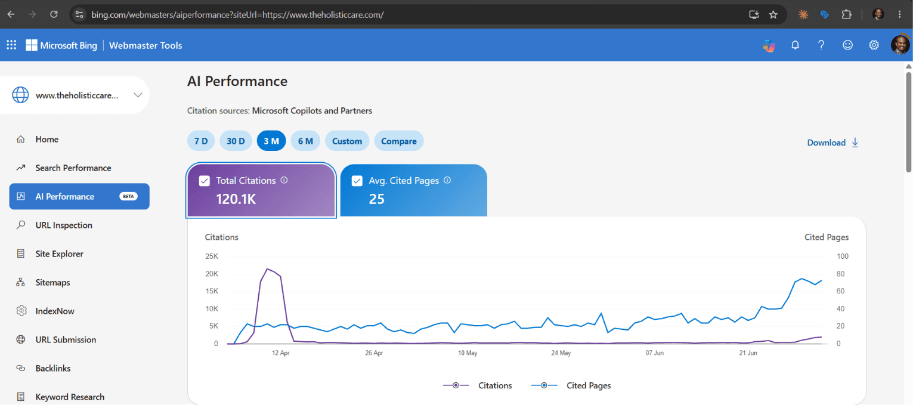Image resolution: width=913 pixels, height=405 pixels.
Task: Click the download arrow icon
Action: pyautogui.click(x=855, y=143)
